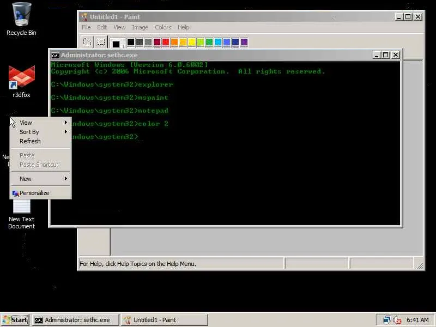Click the 'color 2' command line text
The image size is (436, 327).
[x=153, y=124]
